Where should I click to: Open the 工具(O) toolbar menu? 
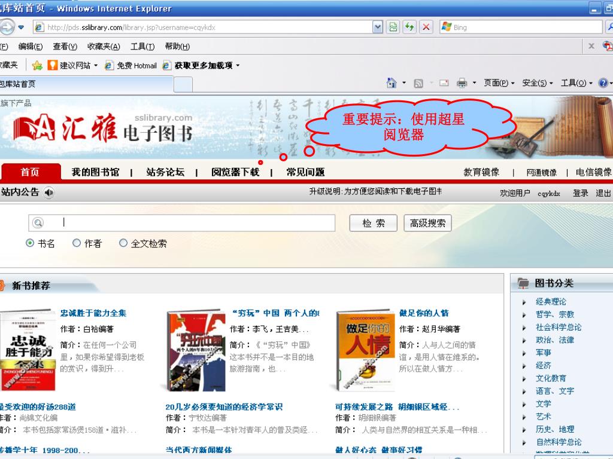pos(576,82)
